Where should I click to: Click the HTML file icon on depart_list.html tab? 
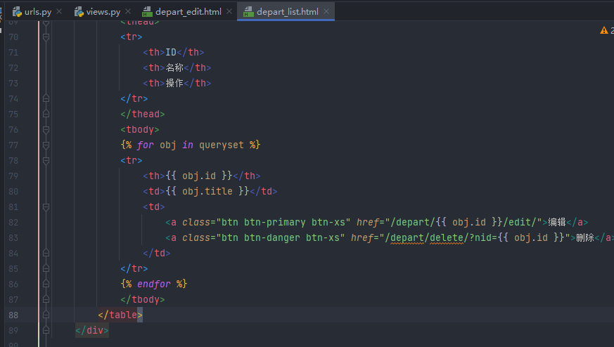coord(248,12)
